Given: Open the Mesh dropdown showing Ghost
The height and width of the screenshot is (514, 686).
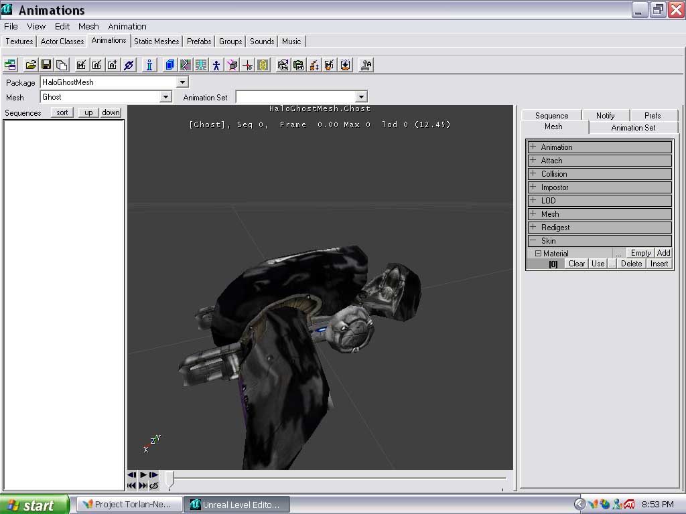Looking at the screenshot, I should [165, 97].
